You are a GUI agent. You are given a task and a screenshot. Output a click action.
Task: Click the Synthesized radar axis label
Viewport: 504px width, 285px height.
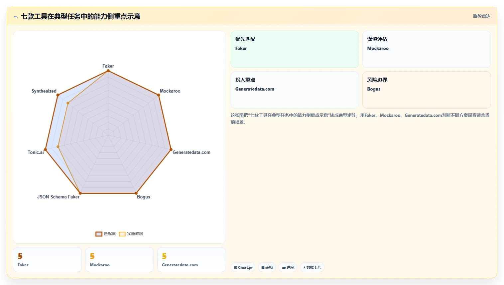44,91
